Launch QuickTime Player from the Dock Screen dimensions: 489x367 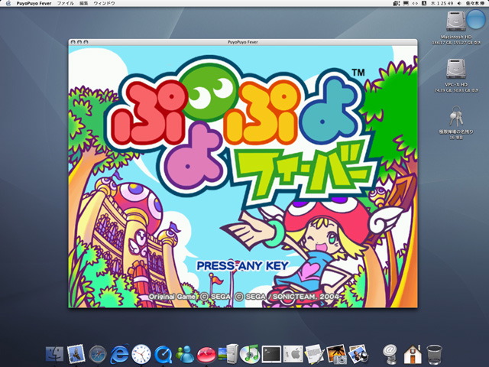(x=163, y=355)
